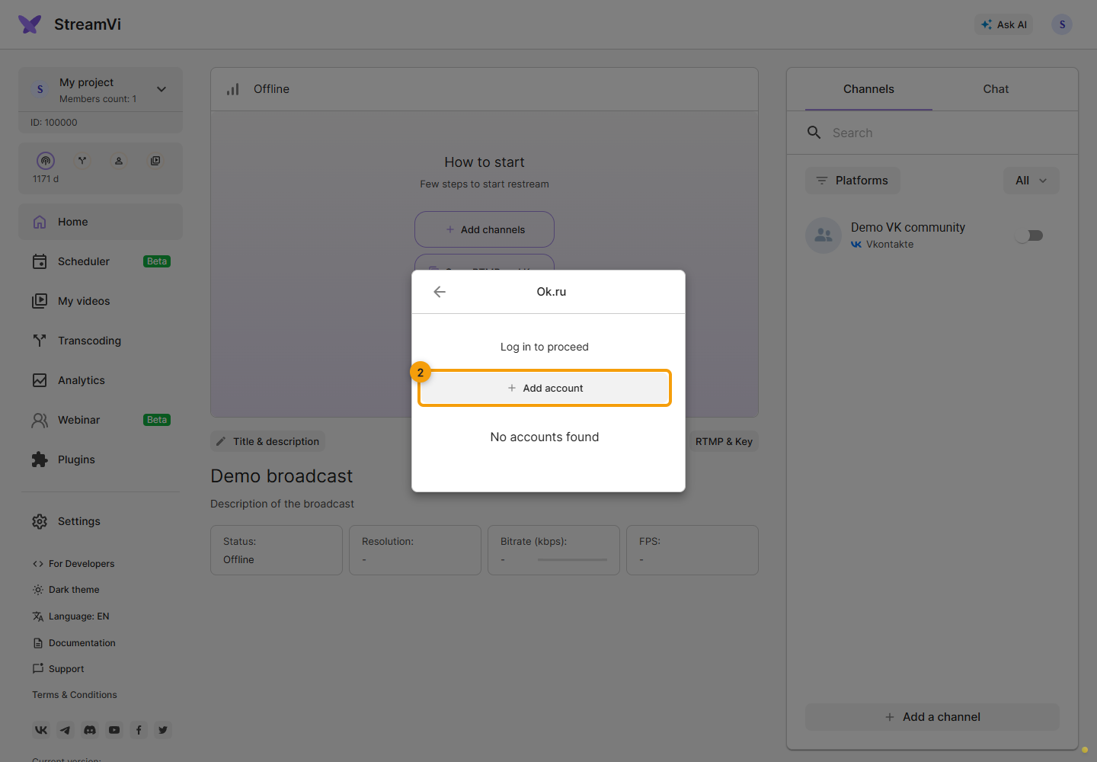The width and height of the screenshot is (1097, 762).
Task: Switch to the Chat tab
Action: click(x=996, y=89)
